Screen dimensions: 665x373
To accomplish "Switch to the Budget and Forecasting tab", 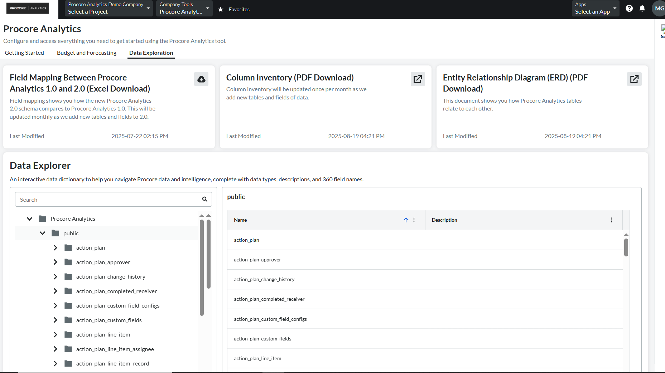I will (86, 53).
